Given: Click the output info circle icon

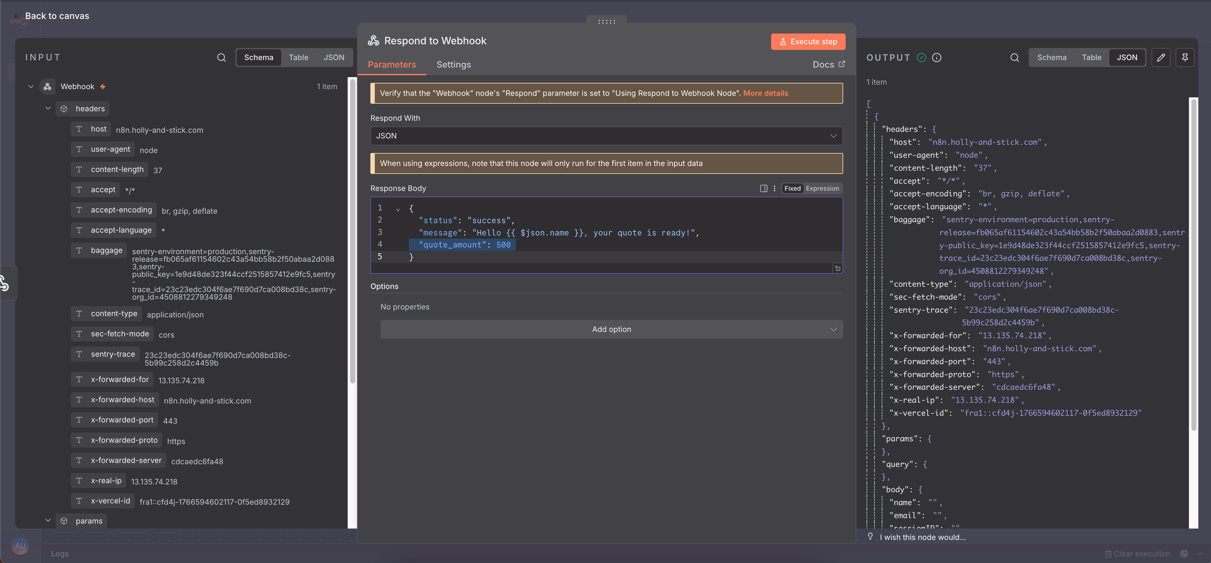Looking at the screenshot, I should click(936, 58).
